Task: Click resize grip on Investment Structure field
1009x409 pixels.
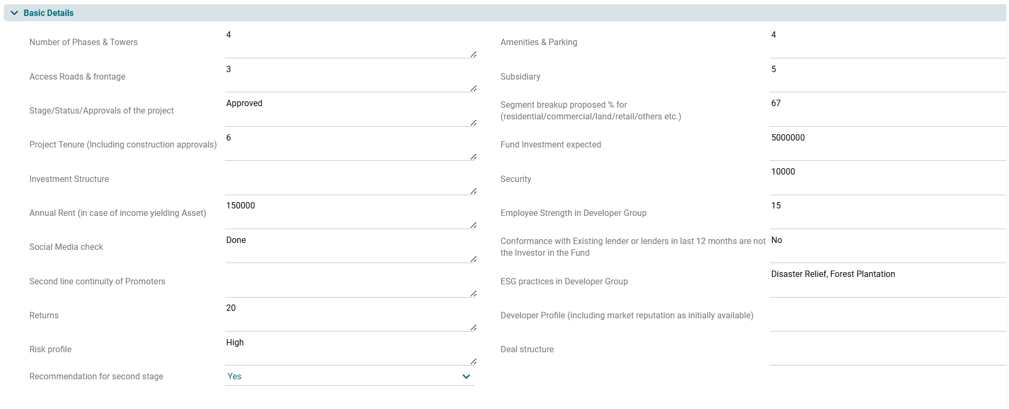Action: (x=473, y=191)
